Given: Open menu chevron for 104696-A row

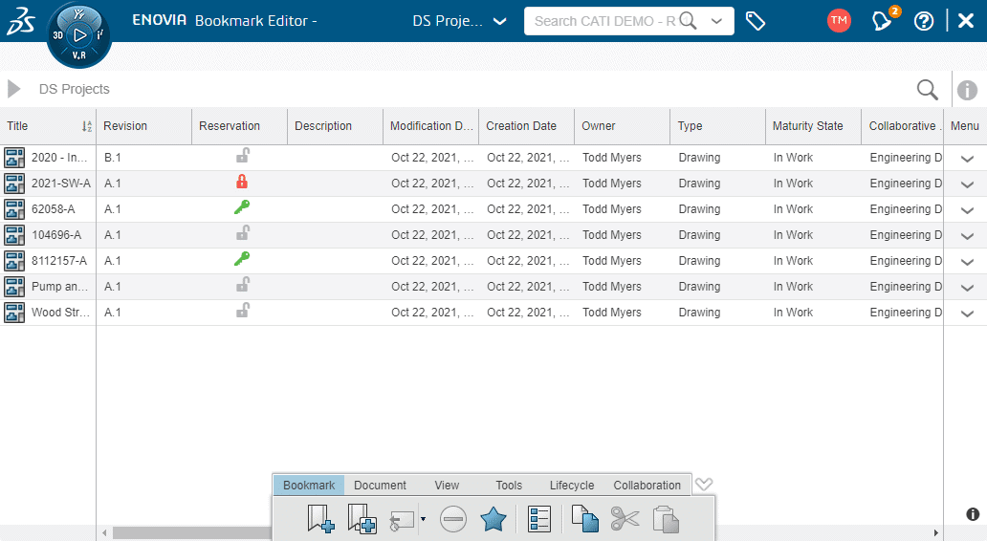Looking at the screenshot, I should [x=967, y=236].
